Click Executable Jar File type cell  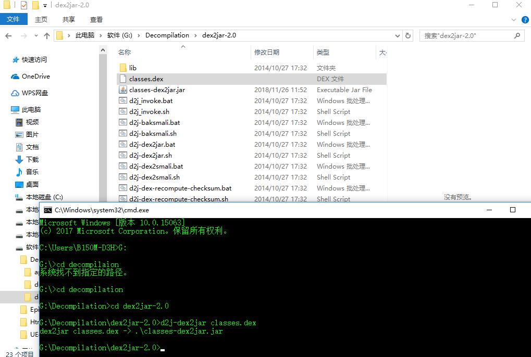344,90
